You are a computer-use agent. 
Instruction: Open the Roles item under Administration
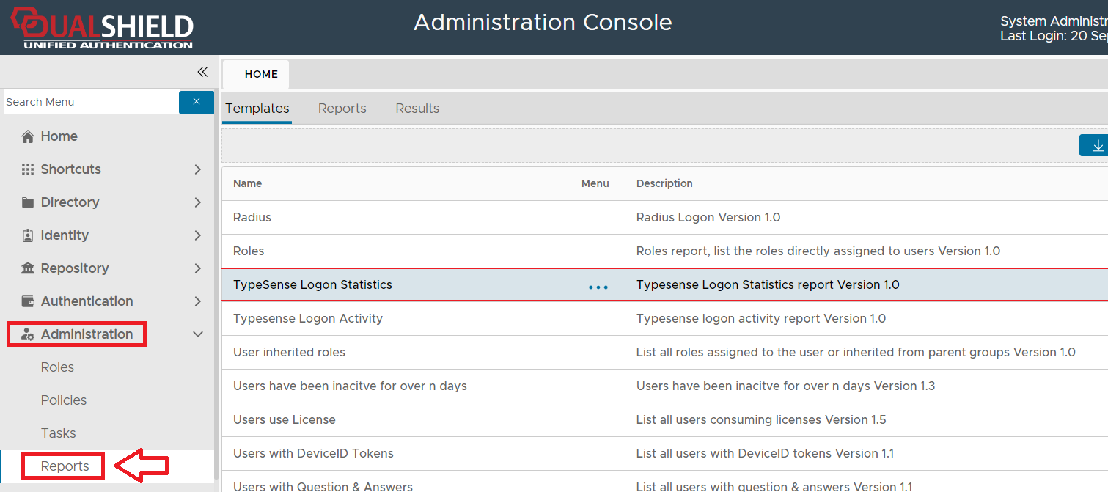click(x=57, y=367)
